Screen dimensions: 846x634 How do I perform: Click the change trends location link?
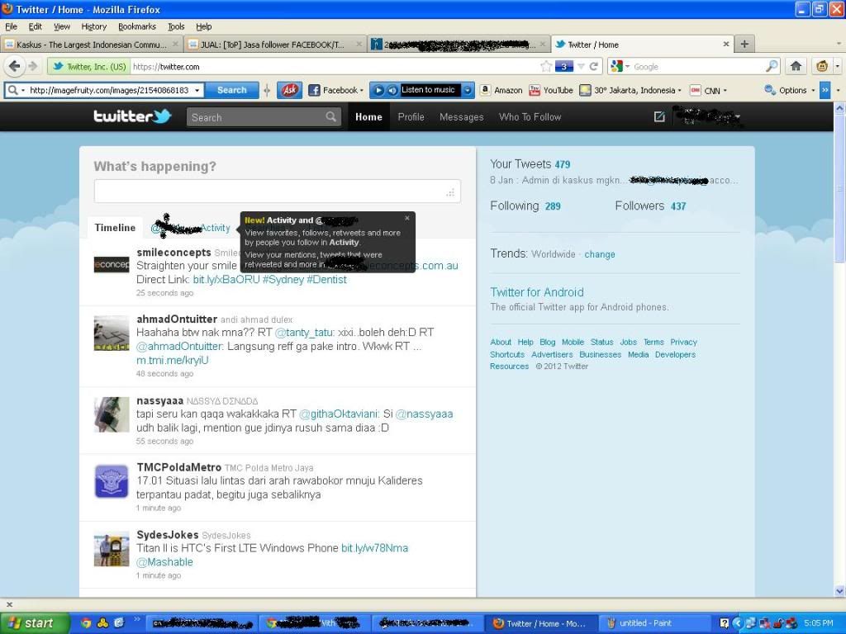point(600,254)
